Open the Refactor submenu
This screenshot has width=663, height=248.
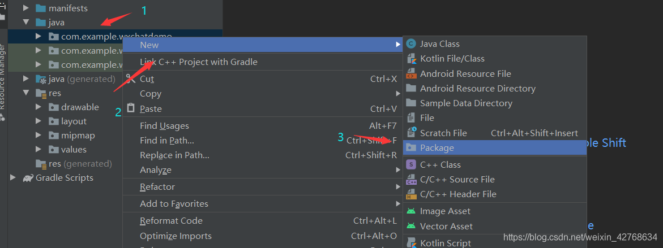[157, 187]
